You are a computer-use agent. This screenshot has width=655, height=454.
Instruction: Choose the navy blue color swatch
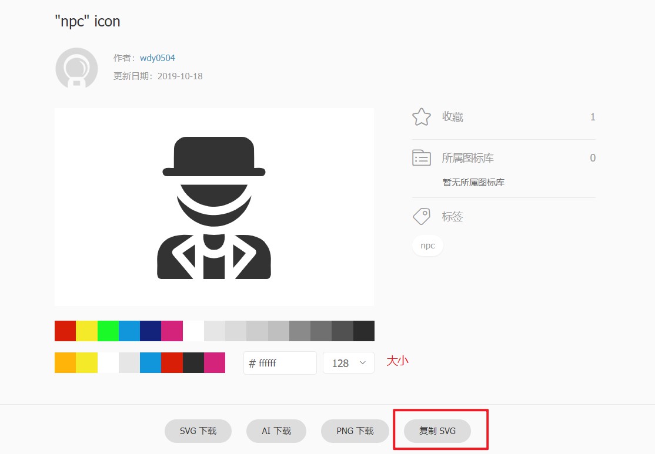pos(151,331)
